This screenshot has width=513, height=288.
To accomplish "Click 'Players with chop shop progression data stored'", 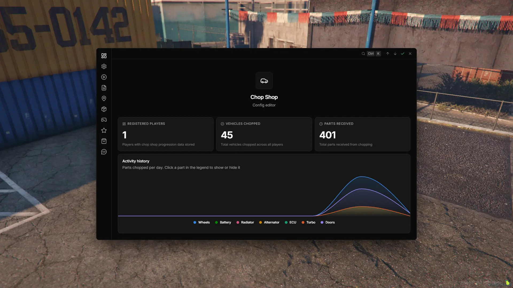I will click(x=158, y=145).
